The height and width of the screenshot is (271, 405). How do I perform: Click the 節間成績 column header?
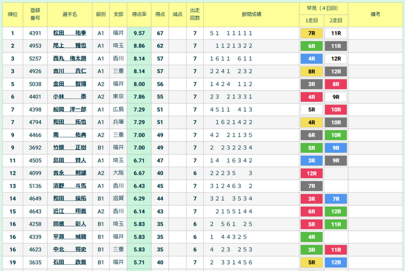tap(251, 15)
